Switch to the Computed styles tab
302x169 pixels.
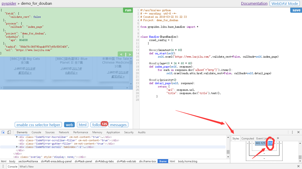(248, 138)
